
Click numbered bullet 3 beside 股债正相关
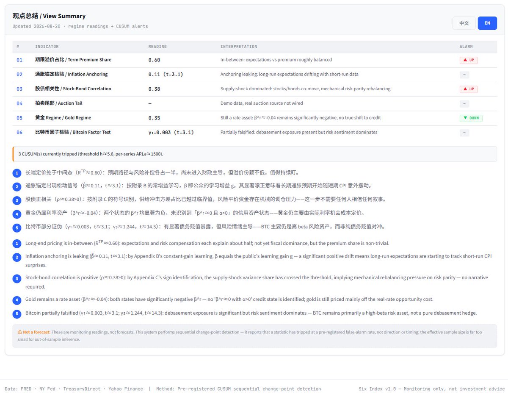click(x=17, y=200)
